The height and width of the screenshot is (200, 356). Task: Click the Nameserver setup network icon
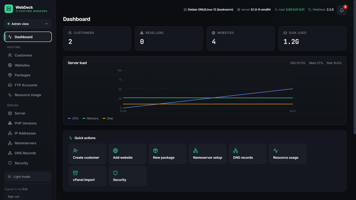click(196, 151)
